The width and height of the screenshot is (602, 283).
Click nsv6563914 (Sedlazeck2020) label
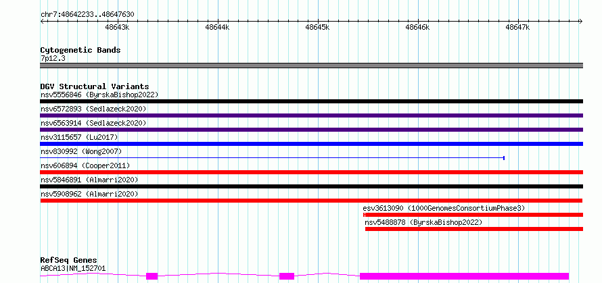(x=93, y=123)
